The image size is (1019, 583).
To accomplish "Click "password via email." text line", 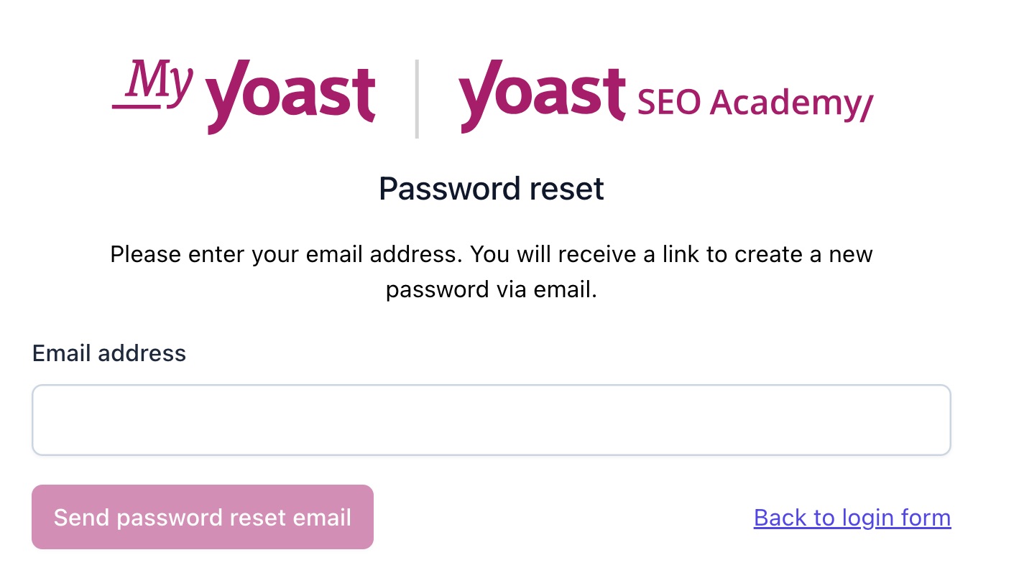I will tap(492, 290).
